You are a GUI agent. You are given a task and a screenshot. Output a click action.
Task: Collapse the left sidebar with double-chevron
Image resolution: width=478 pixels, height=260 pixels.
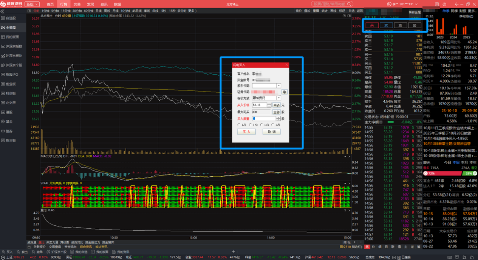tap(3, 12)
